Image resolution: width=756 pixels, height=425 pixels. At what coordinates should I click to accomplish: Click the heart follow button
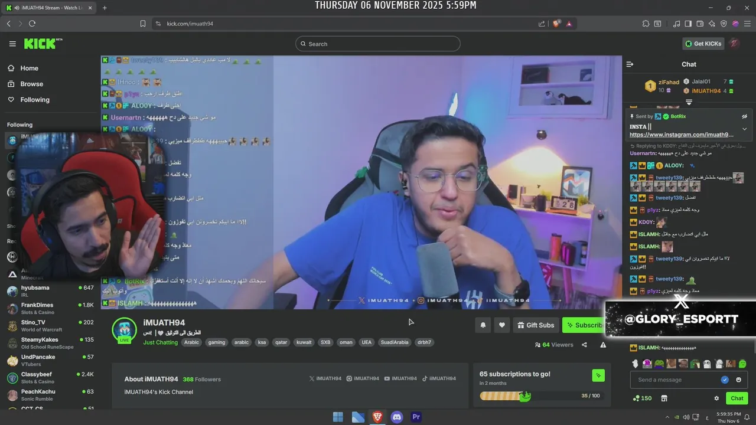(x=502, y=325)
